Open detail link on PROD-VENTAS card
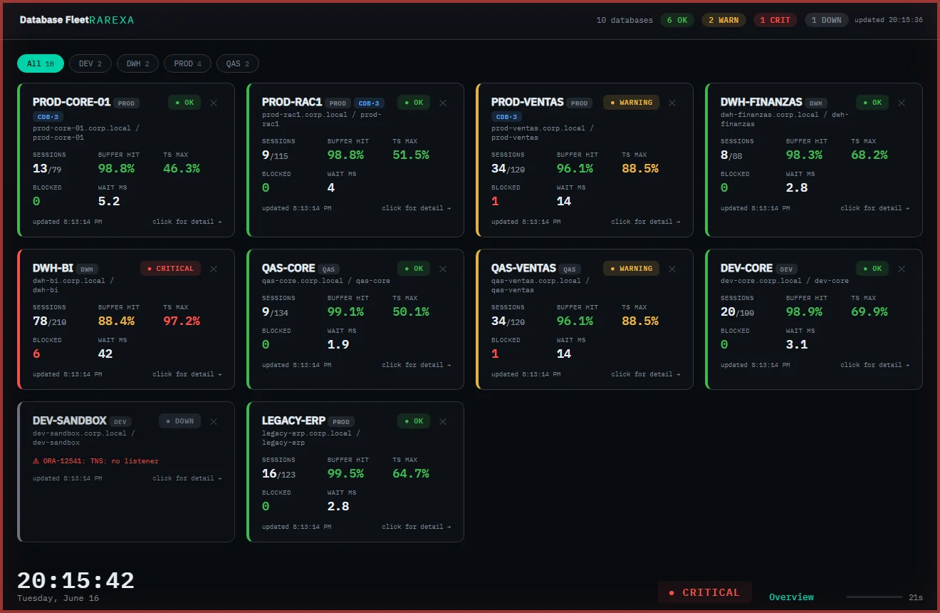The width and height of the screenshot is (940, 613). [x=646, y=222]
